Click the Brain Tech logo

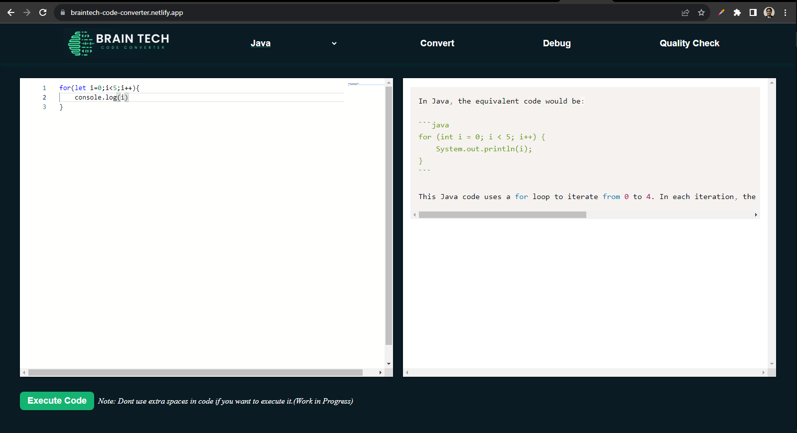(119, 43)
